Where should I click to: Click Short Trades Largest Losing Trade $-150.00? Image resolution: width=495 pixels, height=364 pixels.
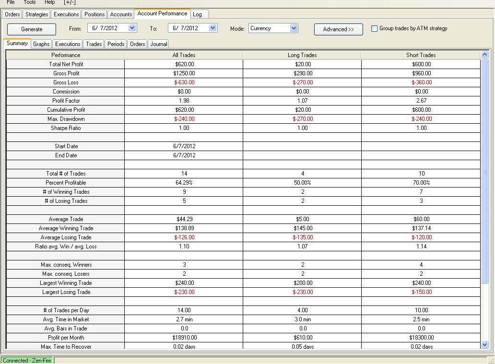coord(422,293)
